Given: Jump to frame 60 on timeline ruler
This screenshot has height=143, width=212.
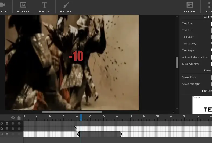Looking at the screenshot, I should tap(184, 116).
